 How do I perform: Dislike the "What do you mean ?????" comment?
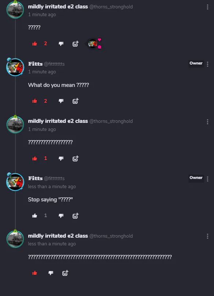[x=61, y=101]
